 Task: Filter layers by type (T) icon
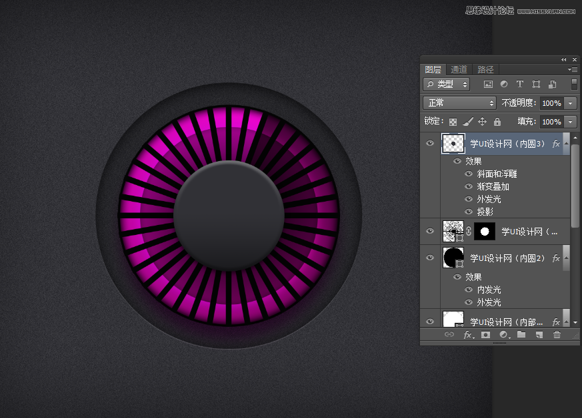(x=519, y=84)
